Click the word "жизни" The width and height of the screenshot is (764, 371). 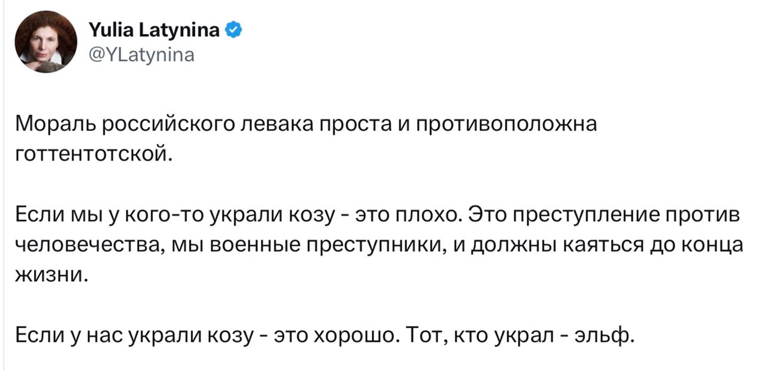[53, 276]
